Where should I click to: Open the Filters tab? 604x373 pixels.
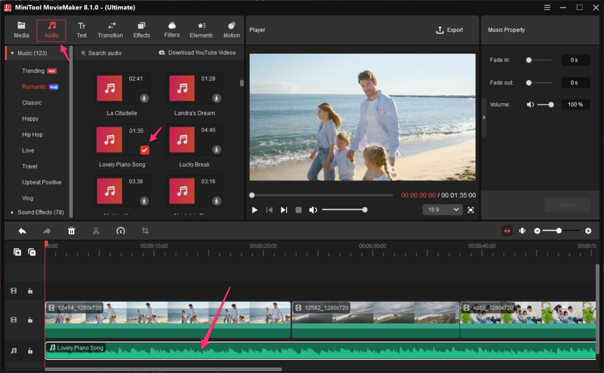(x=172, y=30)
